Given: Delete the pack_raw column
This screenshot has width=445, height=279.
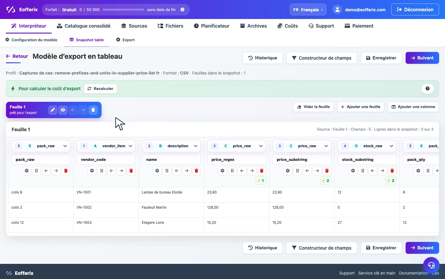Looking at the screenshot, I should tap(66, 171).
